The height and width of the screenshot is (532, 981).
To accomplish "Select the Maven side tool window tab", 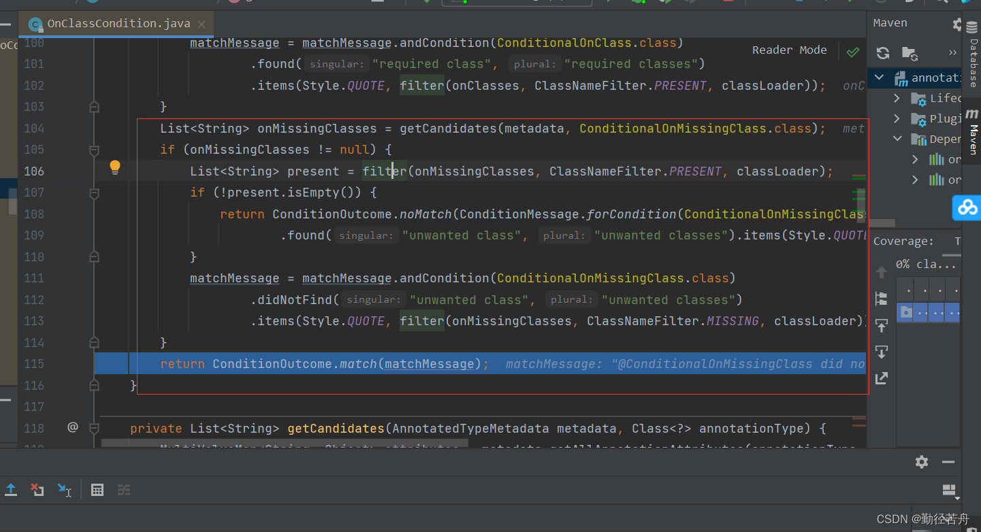I will coord(973,130).
